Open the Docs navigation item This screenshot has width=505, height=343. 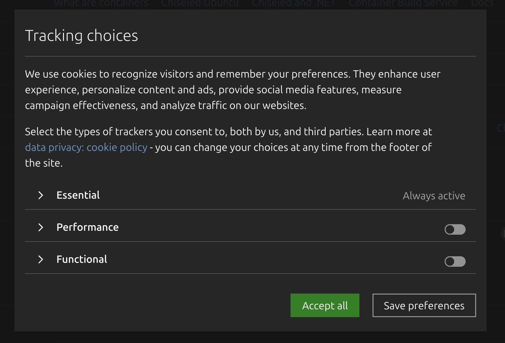coord(482,3)
